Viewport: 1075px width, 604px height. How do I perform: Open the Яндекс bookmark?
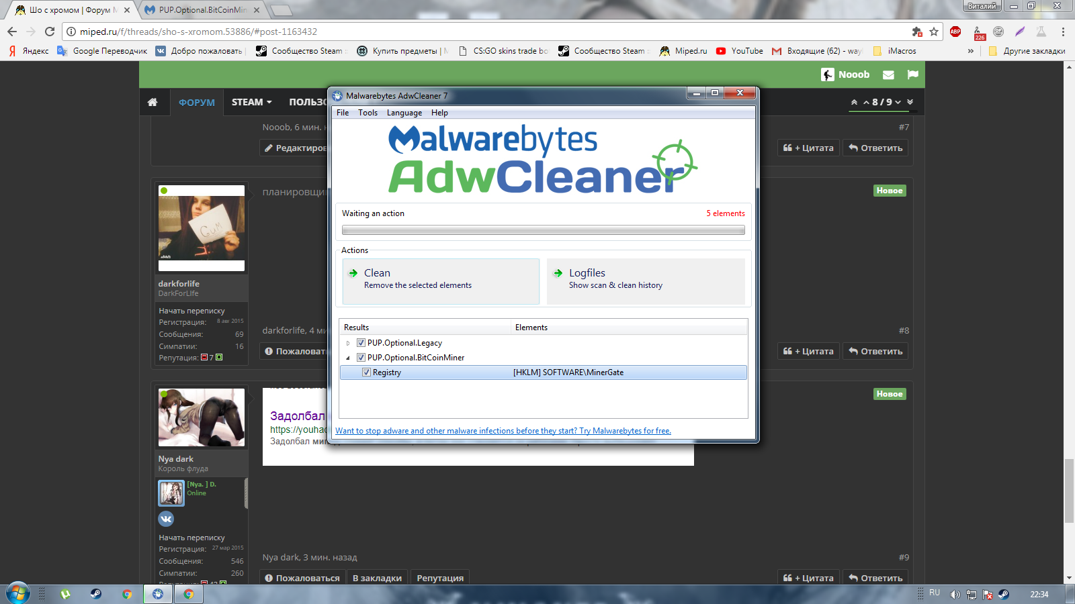tap(29, 51)
